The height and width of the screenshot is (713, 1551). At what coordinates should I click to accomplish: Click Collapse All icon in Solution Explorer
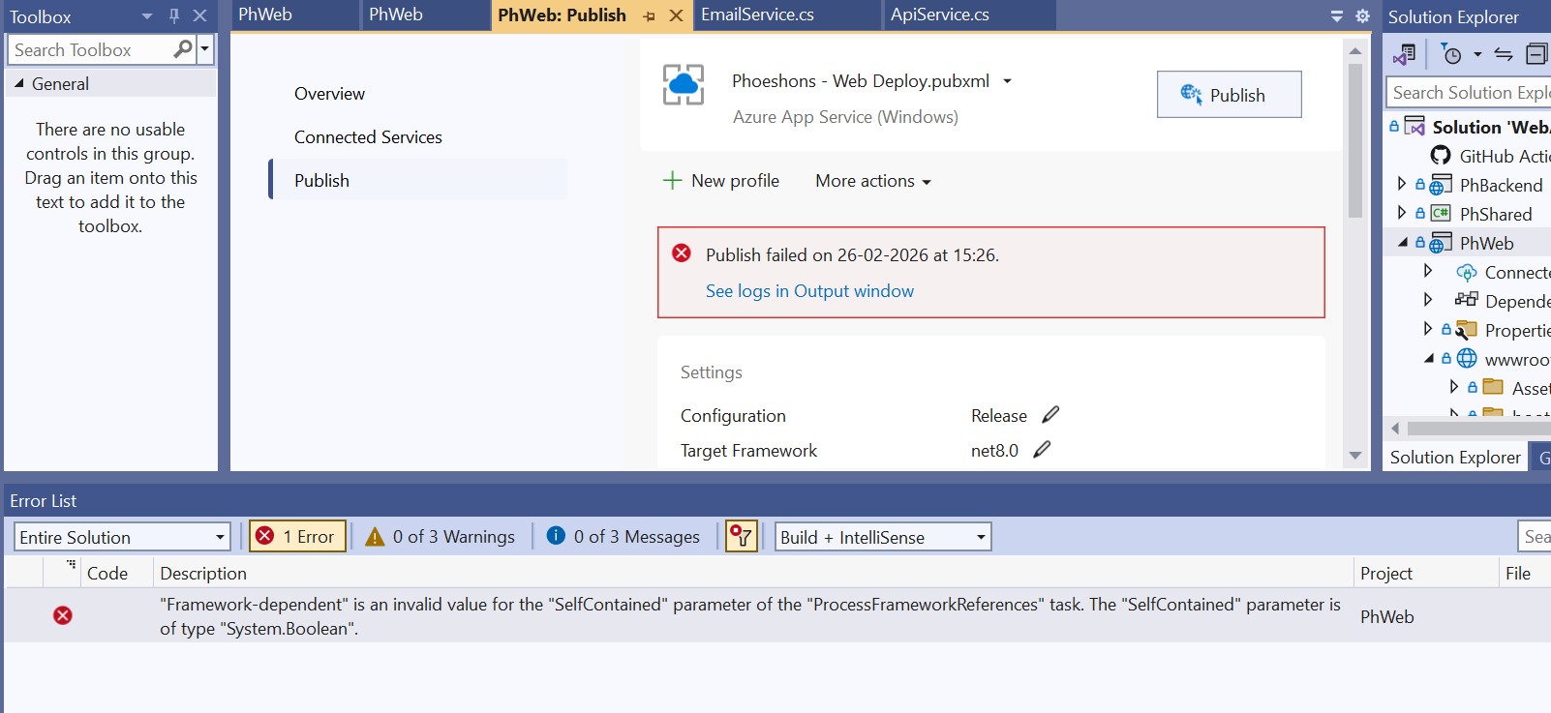pos(1536,54)
